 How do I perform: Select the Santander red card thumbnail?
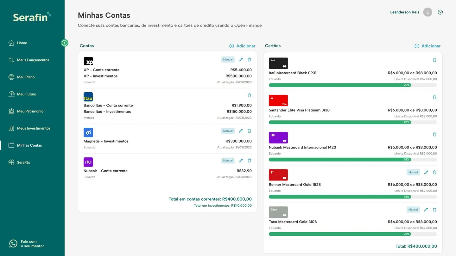(278, 101)
